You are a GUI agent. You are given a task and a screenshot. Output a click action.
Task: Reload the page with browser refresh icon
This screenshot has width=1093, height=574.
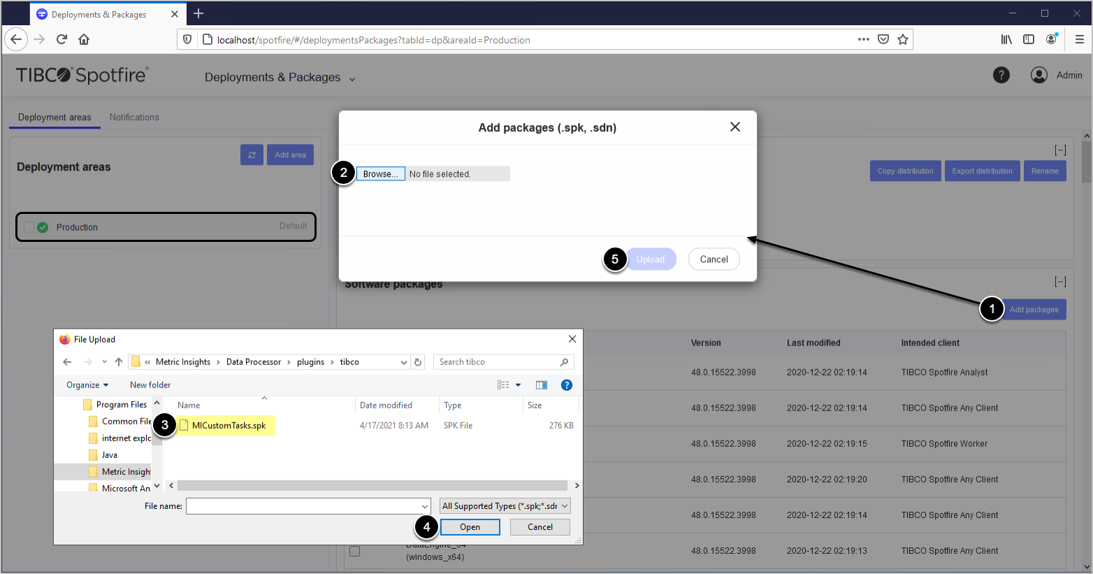(x=61, y=39)
